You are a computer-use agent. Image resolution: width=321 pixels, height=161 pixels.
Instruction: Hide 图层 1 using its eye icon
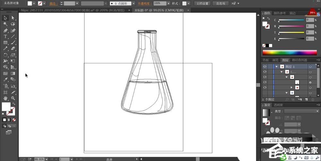point(265,66)
